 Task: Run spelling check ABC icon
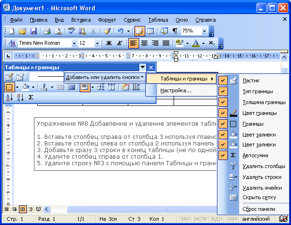point(71,31)
